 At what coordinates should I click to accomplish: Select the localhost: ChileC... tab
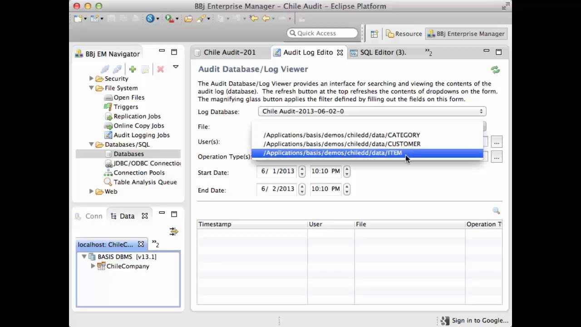point(105,244)
